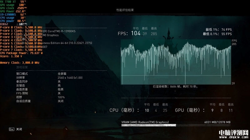The height and width of the screenshot is (140, 250).
Task: Click the CPU usage overlay reading
Action: pyautogui.click(x=13, y=18)
